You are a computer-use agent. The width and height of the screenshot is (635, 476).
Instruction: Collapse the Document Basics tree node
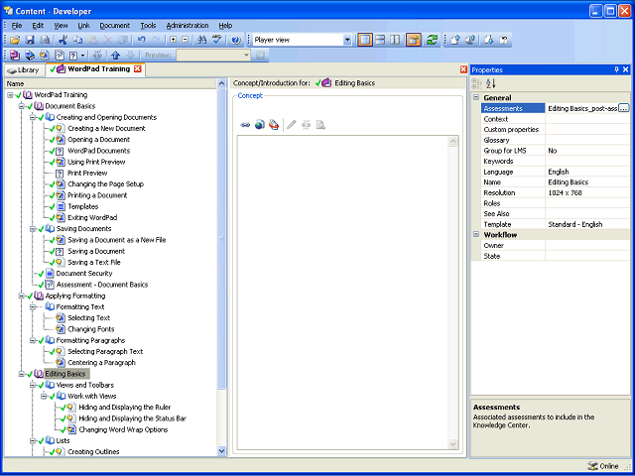pyautogui.click(x=21, y=106)
